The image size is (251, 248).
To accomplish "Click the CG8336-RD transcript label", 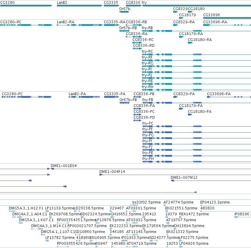I will coord(144,46).
